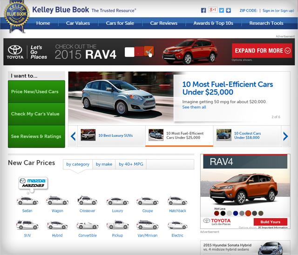
Task: Select the Pickup truck icon
Action: click(117, 225)
